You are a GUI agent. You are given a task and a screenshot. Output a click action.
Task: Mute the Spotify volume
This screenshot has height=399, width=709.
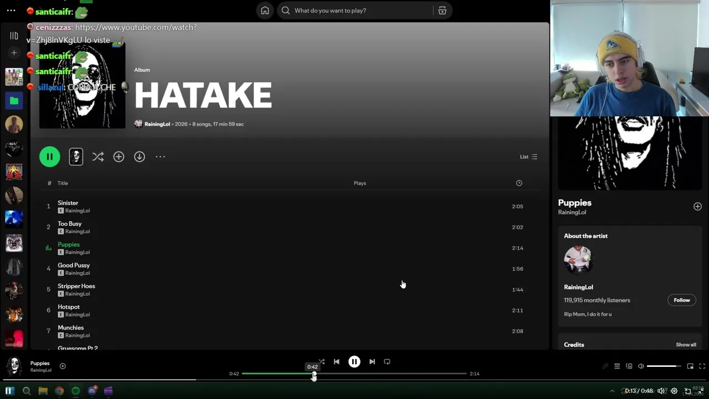point(641,366)
